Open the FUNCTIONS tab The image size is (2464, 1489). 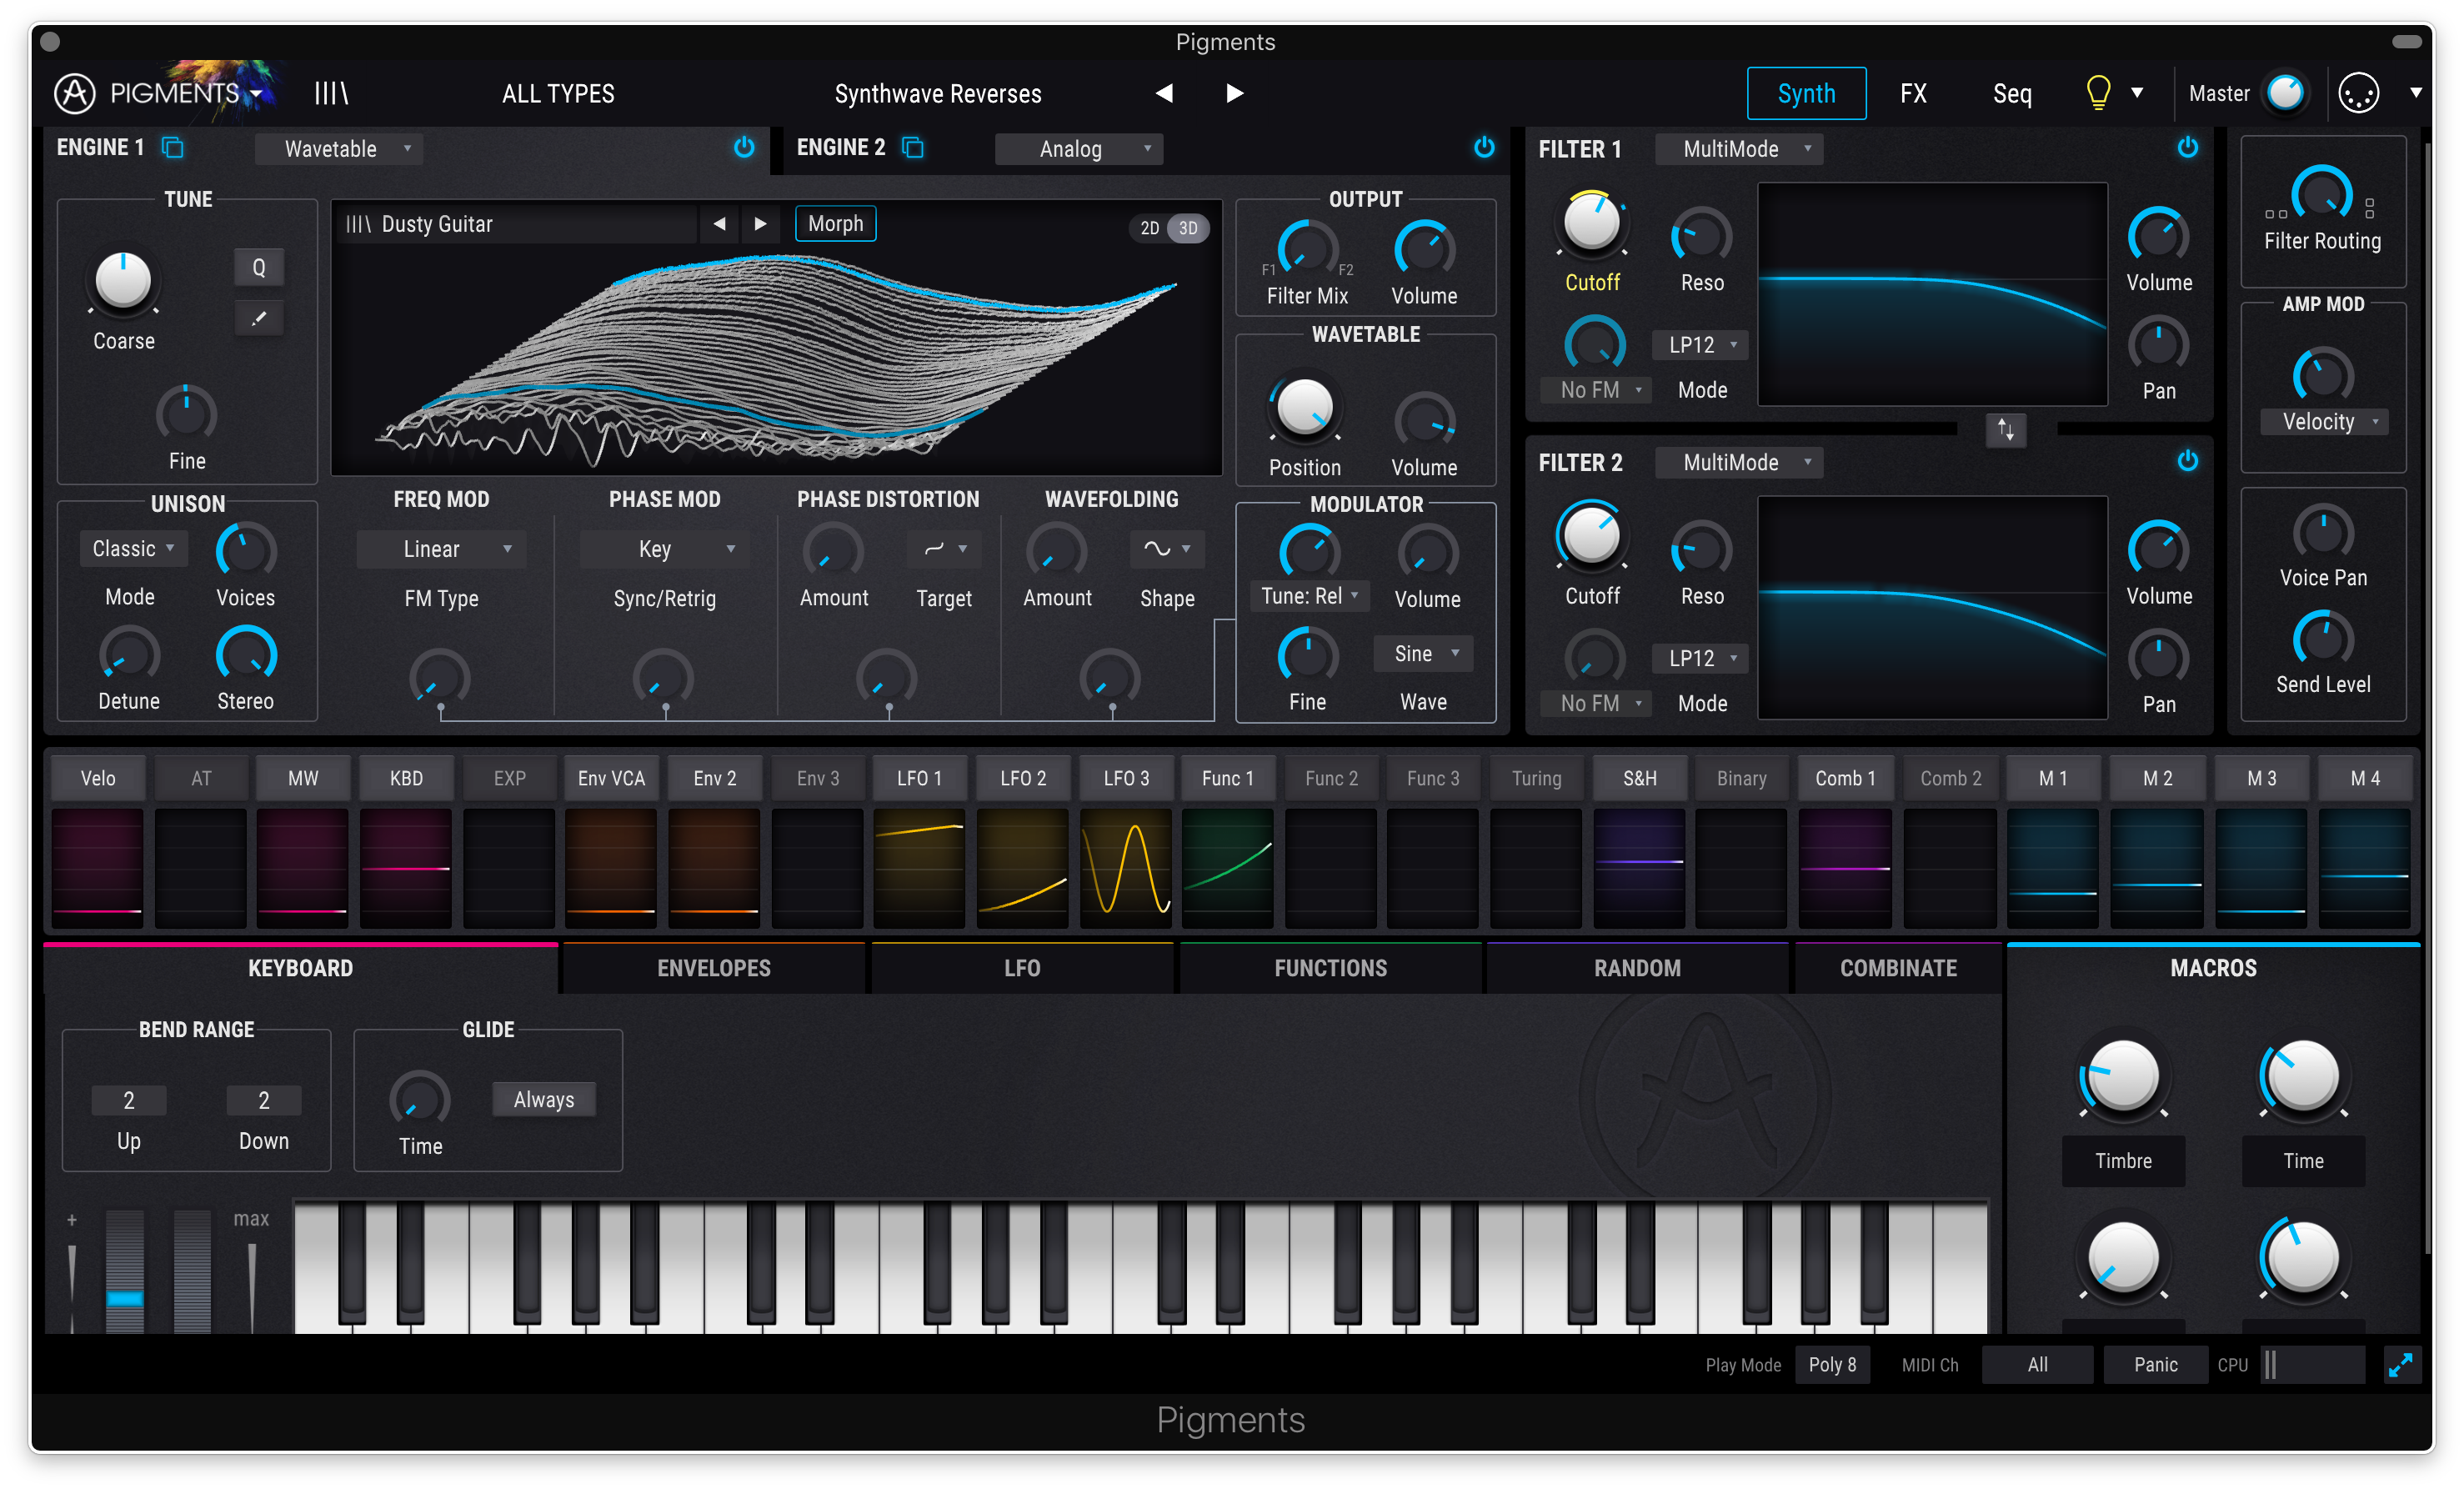point(1330,968)
